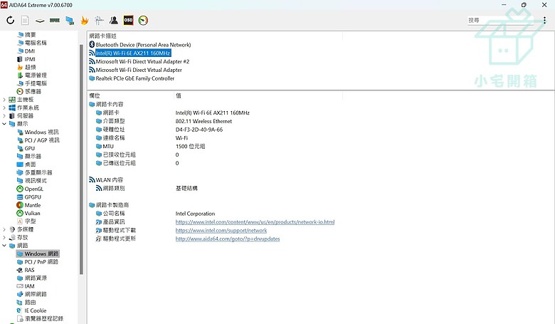Expand the 主機板 tree node
Image resolution: width=555 pixels, height=324 pixels.
click(x=4, y=100)
